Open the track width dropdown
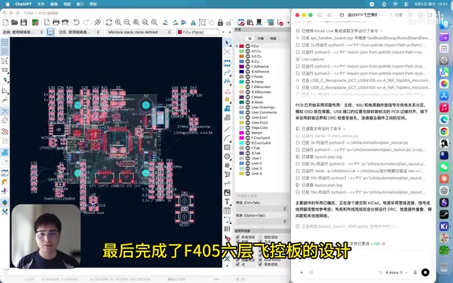The height and width of the screenshot is (283, 453). (x=23, y=32)
